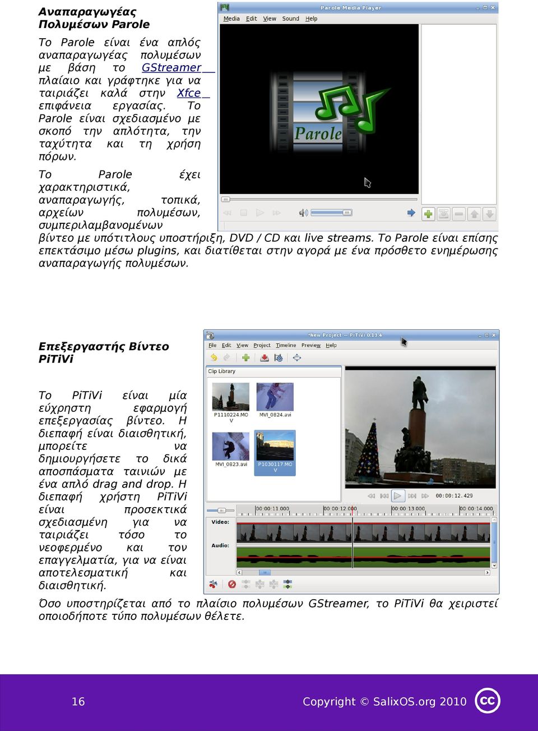Click the split clip razor icon
The height and width of the screenshot is (731, 538).
(214, 584)
